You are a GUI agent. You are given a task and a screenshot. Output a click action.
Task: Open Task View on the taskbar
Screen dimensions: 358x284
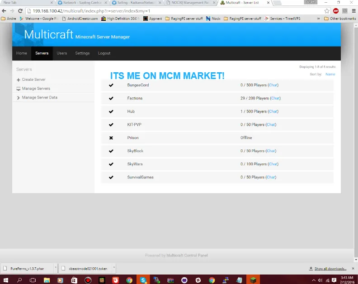pos(33,280)
